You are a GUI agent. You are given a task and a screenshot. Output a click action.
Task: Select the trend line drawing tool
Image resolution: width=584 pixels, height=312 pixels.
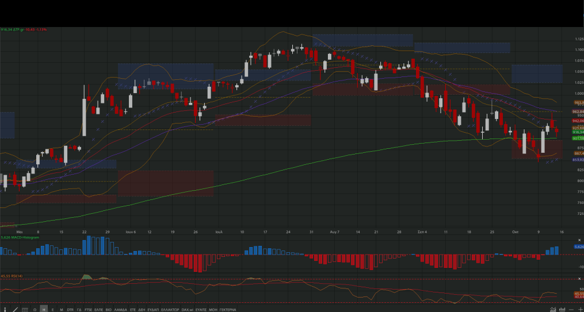[x=16, y=309]
